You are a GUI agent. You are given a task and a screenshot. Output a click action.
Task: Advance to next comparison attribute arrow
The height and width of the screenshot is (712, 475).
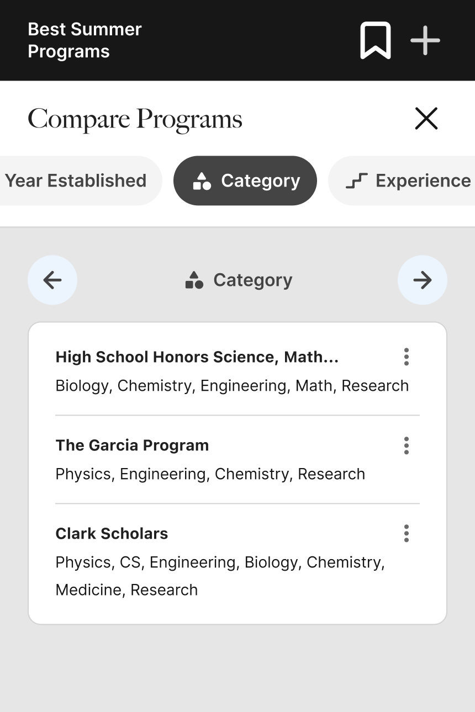click(423, 280)
